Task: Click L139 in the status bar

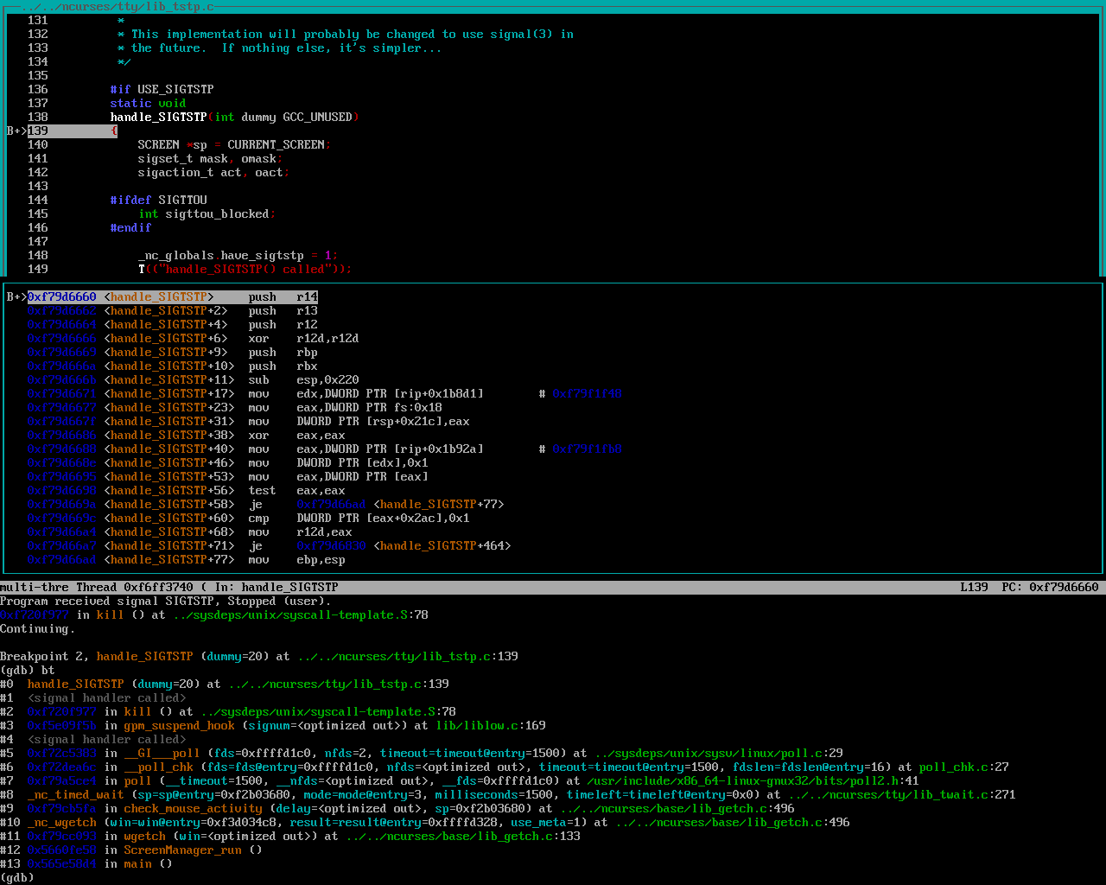Action: point(974,587)
